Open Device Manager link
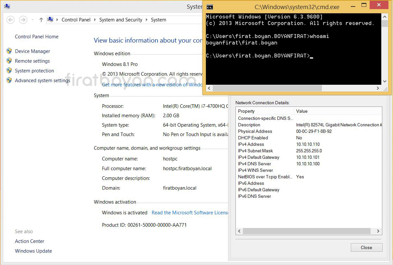The width and height of the screenshot is (393, 265). [32, 51]
